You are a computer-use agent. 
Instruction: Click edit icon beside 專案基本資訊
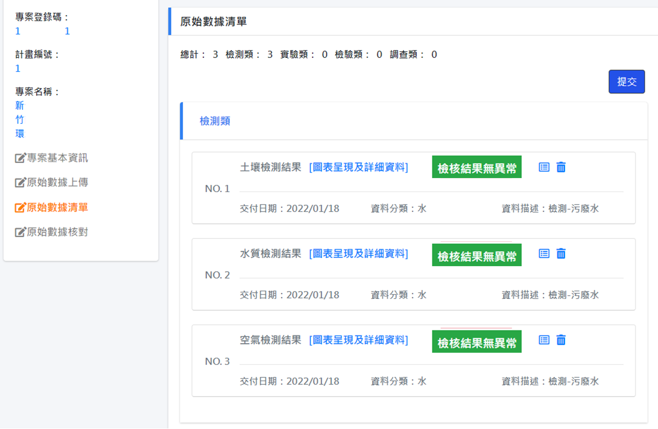pyautogui.click(x=20, y=158)
